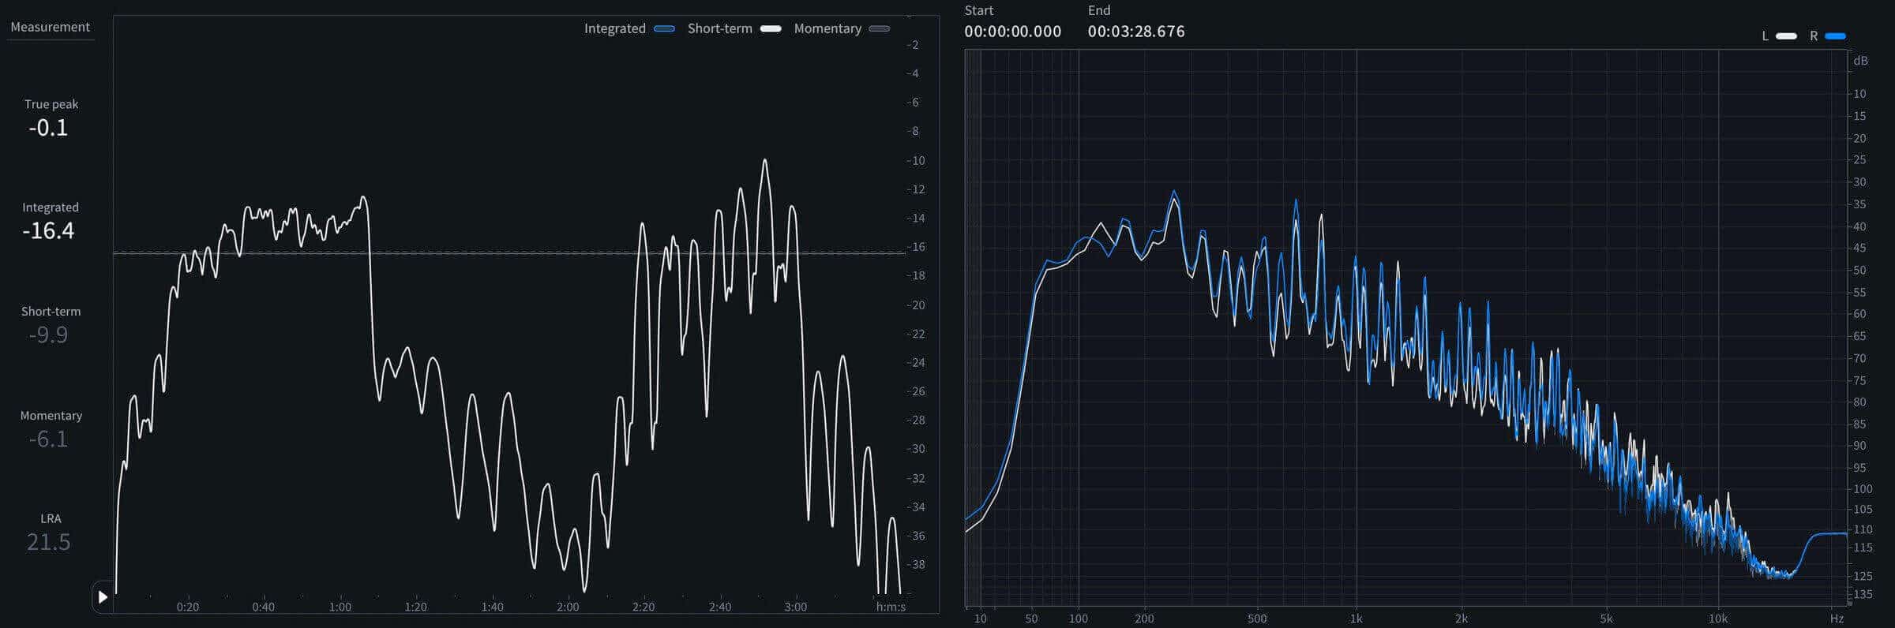Toggle the R channel legend indicator
This screenshot has height=628, width=1895.
pyautogui.click(x=1835, y=36)
